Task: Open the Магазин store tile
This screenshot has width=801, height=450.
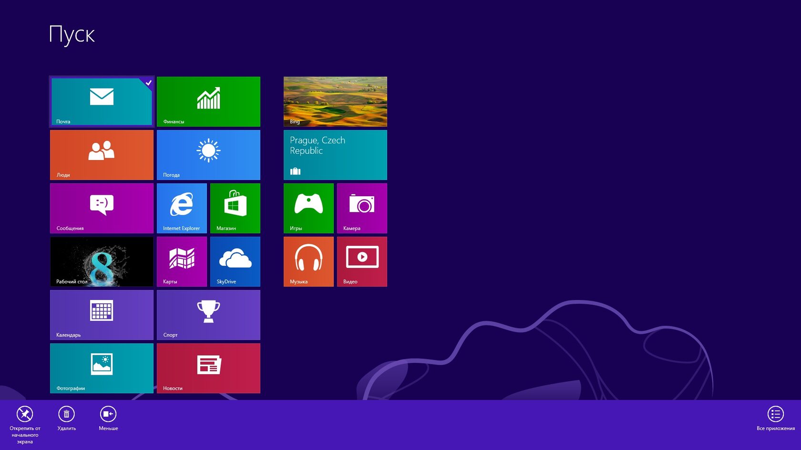Action: click(235, 208)
